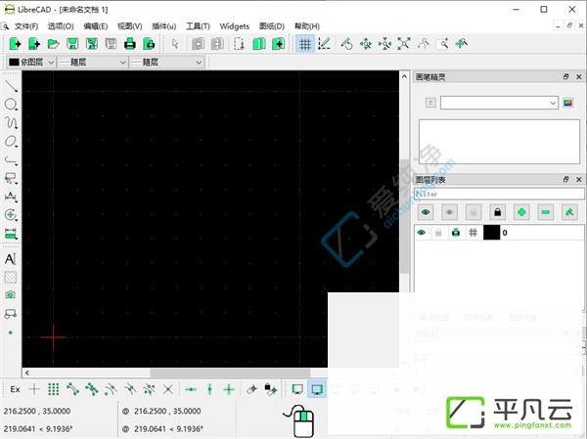The image size is (587, 439).
Task: Add a layer with green plus
Action: pyautogui.click(x=521, y=212)
